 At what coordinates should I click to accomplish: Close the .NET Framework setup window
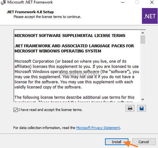coord(152,2)
